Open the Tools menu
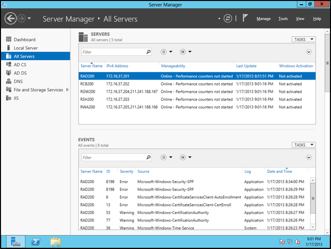This screenshot has height=249, width=331. click(x=283, y=19)
